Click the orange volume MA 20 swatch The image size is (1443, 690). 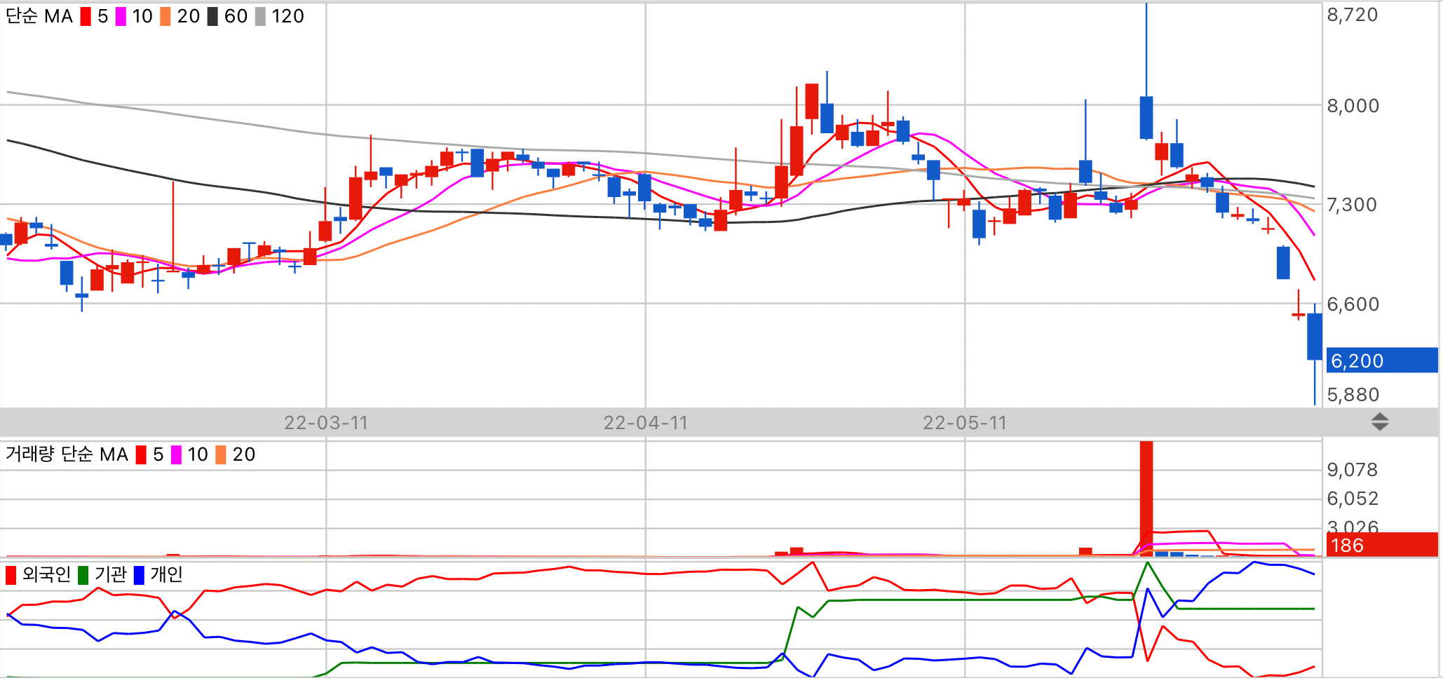(x=221, y=454)
